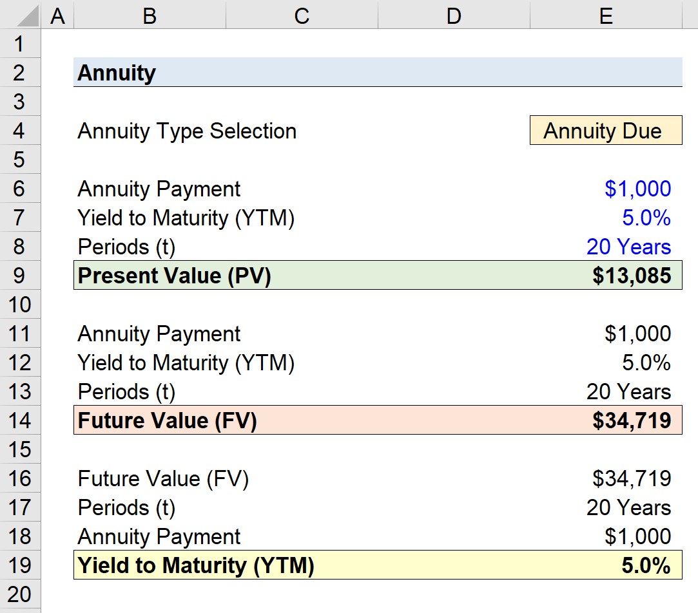Click the $13,085 Present Value result
This screenshot has height=613, width=698.
click(638, 276)
